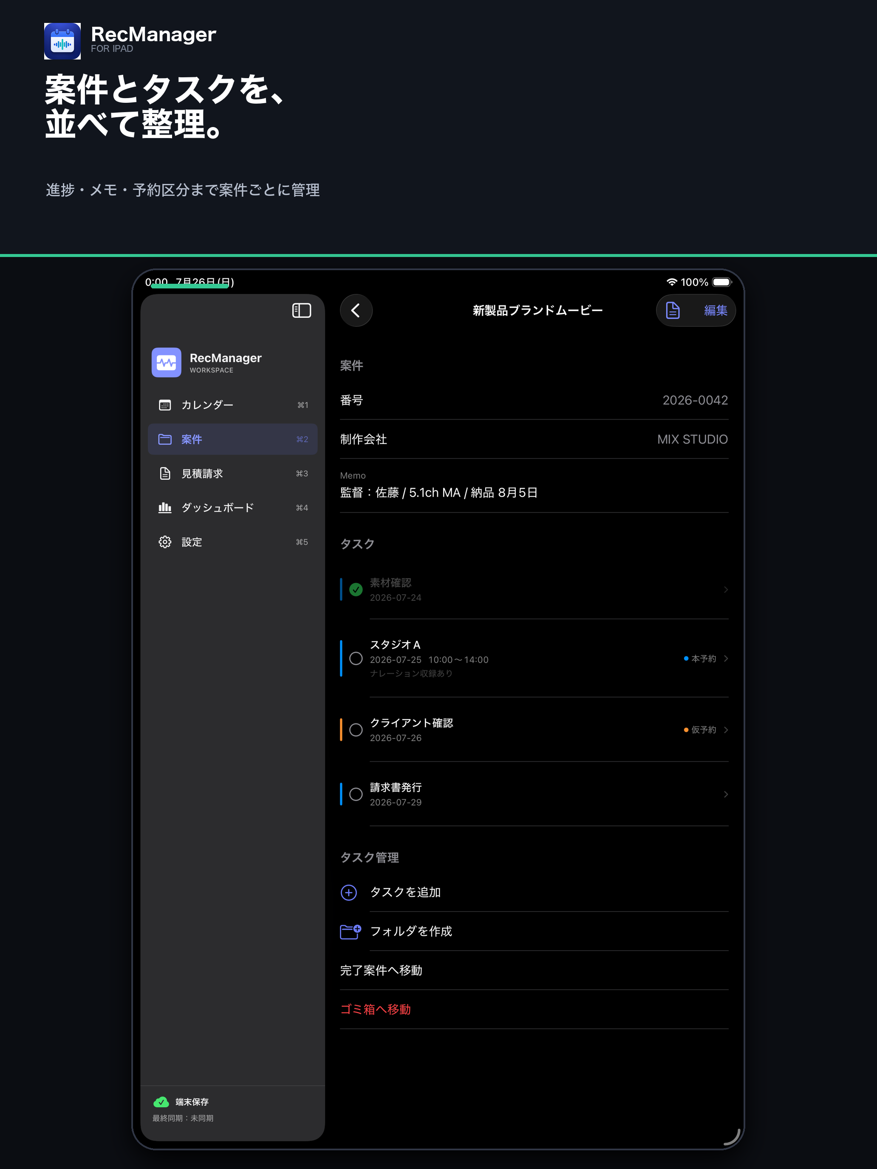Select 案件 in the sidebar
This screenshot has width=877, height=1169.
232,439
